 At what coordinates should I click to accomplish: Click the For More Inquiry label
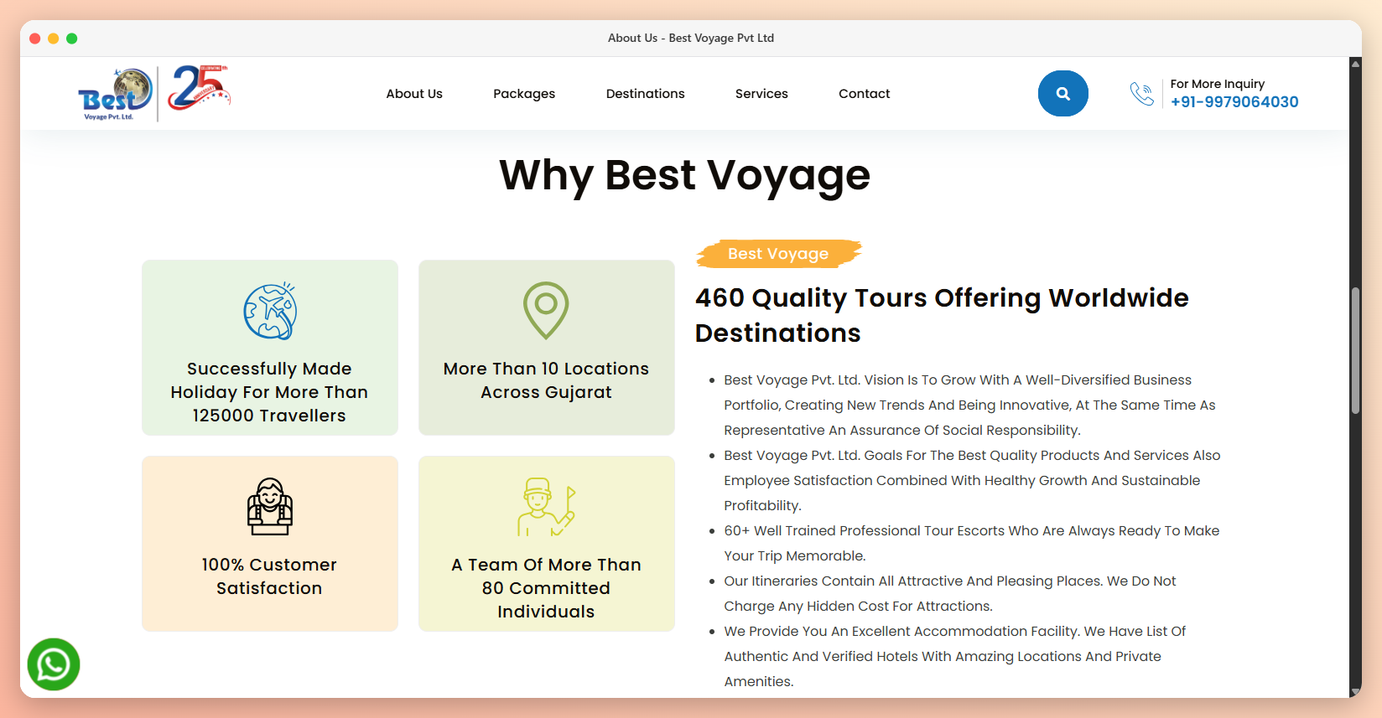click(x=1218, y=84)
